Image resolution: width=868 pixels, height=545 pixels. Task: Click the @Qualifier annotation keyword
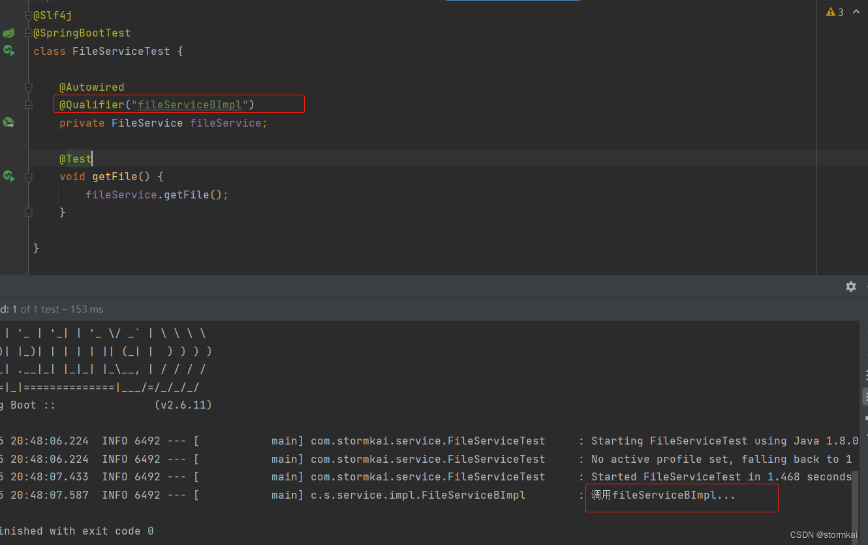92,104
